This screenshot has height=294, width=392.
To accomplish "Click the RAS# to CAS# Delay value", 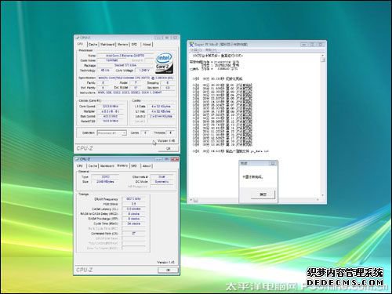I will [x=133, y=214].
